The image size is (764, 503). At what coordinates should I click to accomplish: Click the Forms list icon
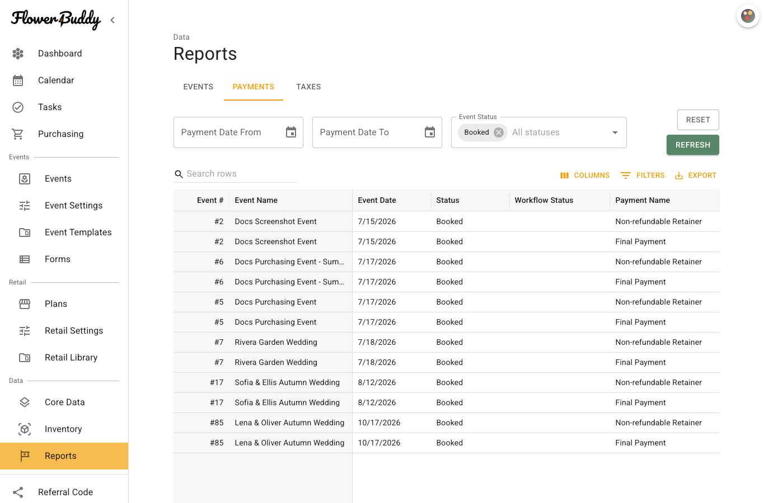click(25, 259)
